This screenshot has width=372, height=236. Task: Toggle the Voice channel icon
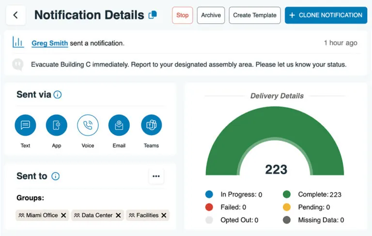pyautogui.click(x=88, y=125)
